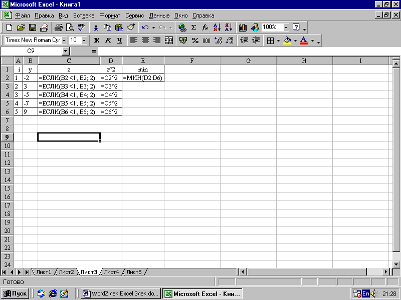Cut selection with scissors icon
The width and height of the screenshot is (401, 300).
point(96,27)
